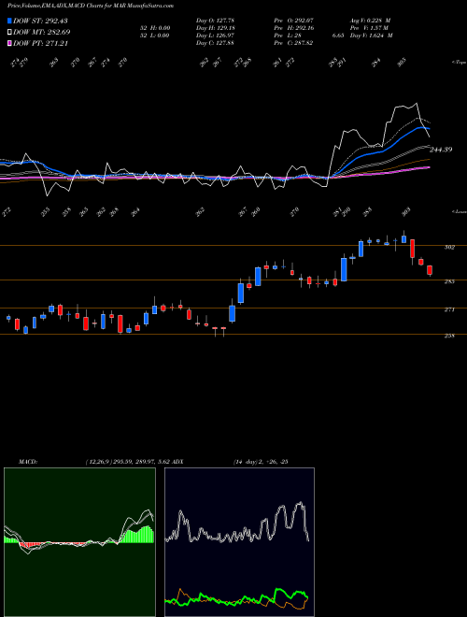The image size is (467, 617).
Task: Open the green MACD histogram chart panel
Action: point(79,542)
